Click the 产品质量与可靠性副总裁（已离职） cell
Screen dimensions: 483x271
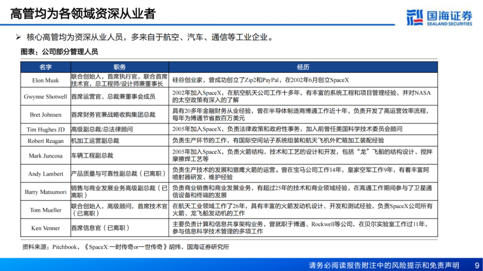[x=120, y=174]
